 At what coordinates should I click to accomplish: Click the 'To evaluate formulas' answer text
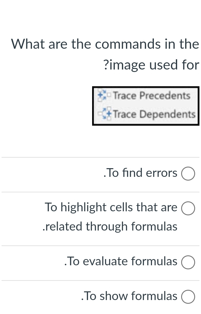pyautogui.click(x=121, y=261)
